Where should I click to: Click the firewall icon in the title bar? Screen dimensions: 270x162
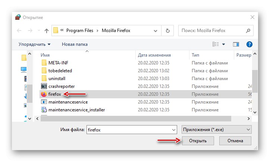pos(18,17)
